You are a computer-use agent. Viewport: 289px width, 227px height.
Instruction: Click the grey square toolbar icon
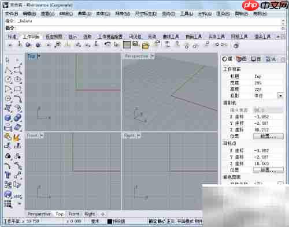pos(127,45)
